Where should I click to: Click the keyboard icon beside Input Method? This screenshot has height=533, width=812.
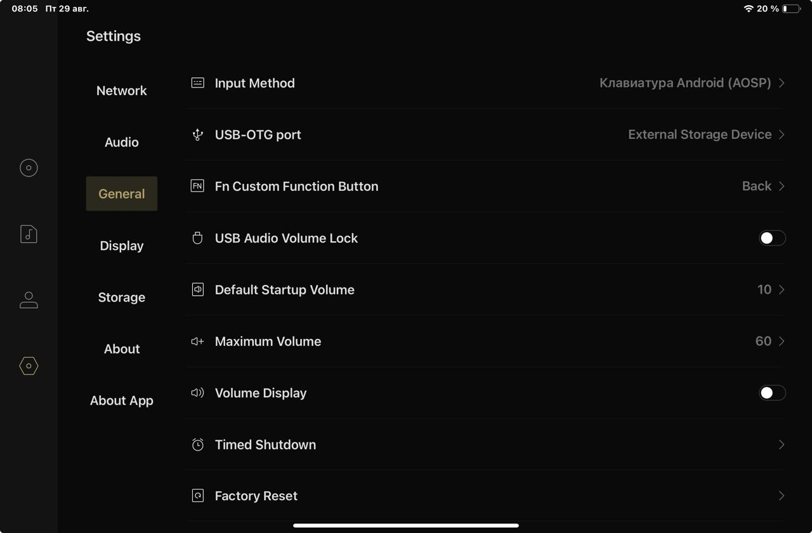198,83
